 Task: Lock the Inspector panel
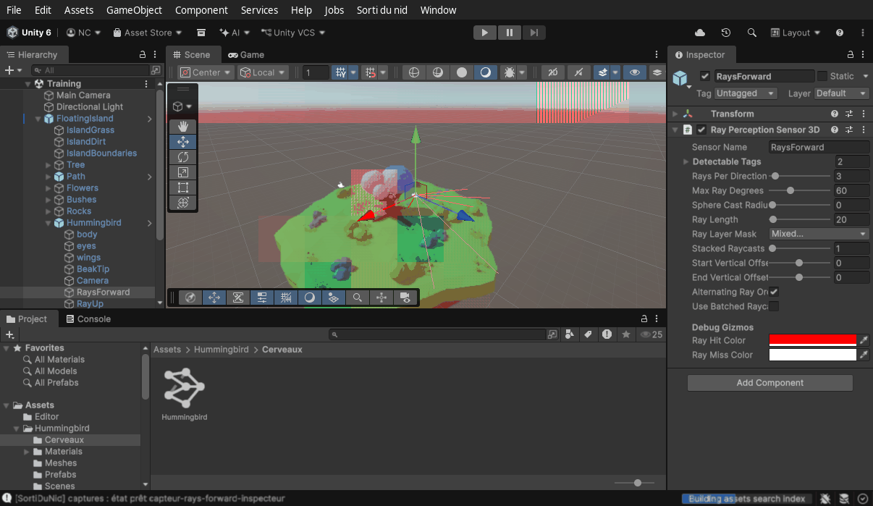pos(850,55)
